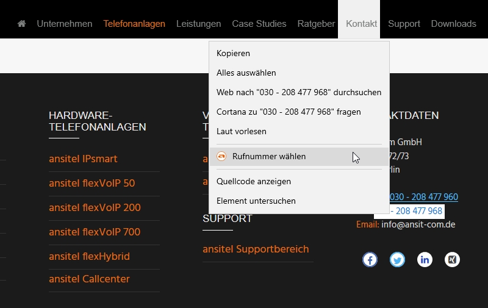Choose Kopieren from the context menu
Image resolution: width=488 pixels, height=308 pixels.
point(299,53)
